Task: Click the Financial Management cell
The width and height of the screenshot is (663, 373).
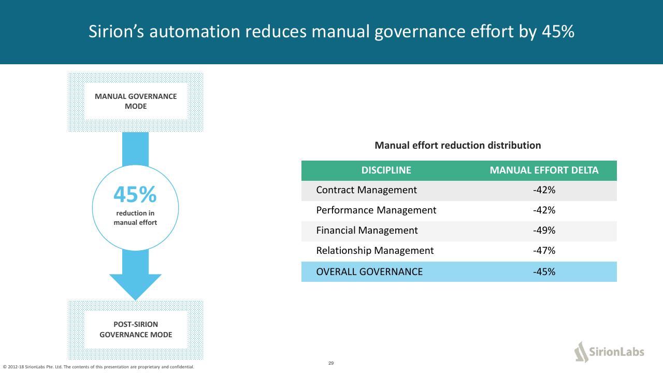Action: click(367, 231)
